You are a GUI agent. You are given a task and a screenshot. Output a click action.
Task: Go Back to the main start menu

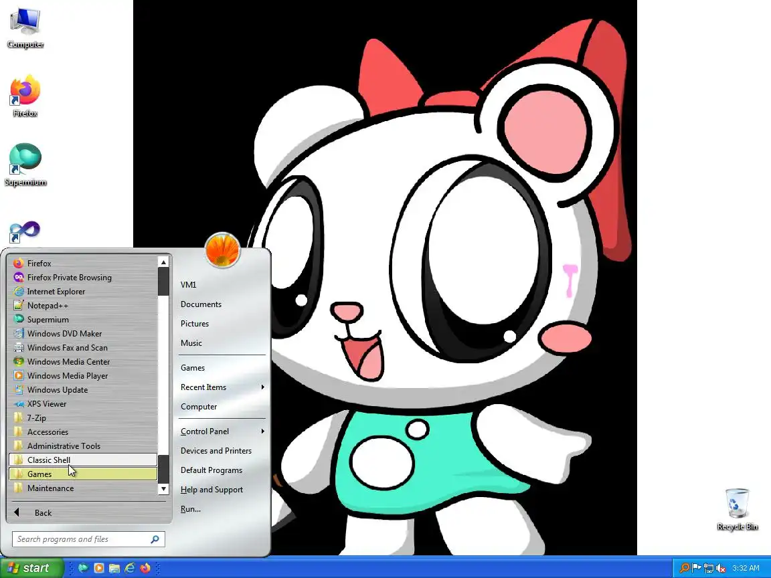click(x=88, y=512)
